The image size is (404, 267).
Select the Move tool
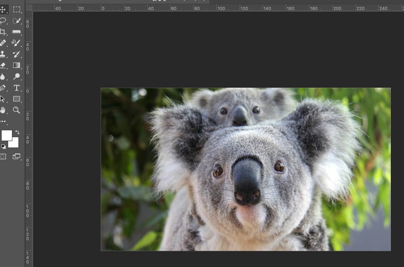(x=3, y=10)
